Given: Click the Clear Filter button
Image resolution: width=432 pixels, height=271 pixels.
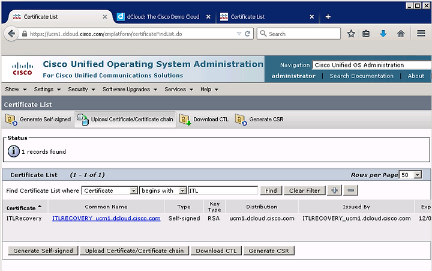Looking at the screenshot, I should 304,190.
